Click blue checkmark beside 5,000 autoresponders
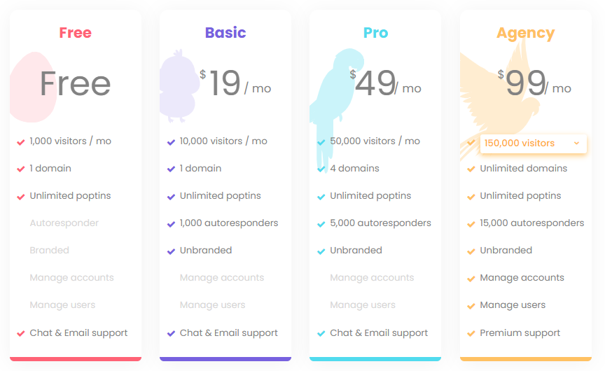This screenshot has width=605, height=371. coord(321,224)
